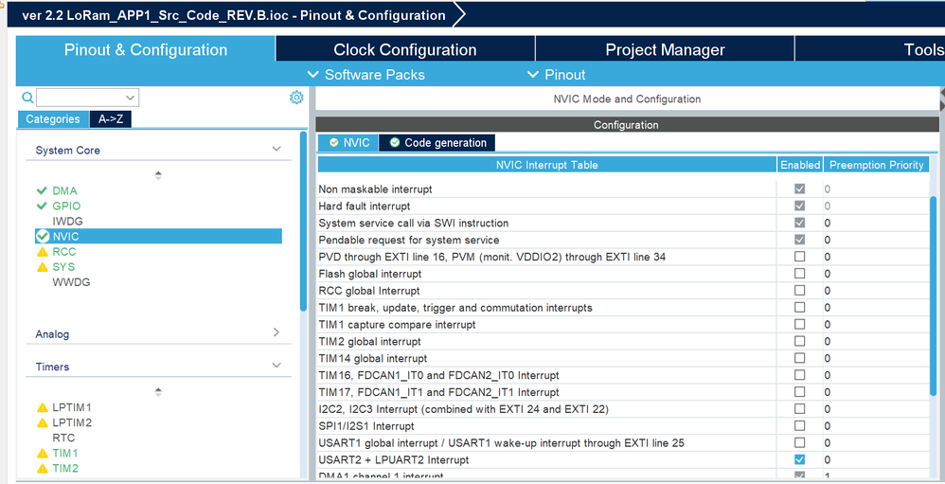The image size is (945, 484).
Task: Disable USART2 + LPUART2 Interrupt checkbox
Action: pos(799,459)
